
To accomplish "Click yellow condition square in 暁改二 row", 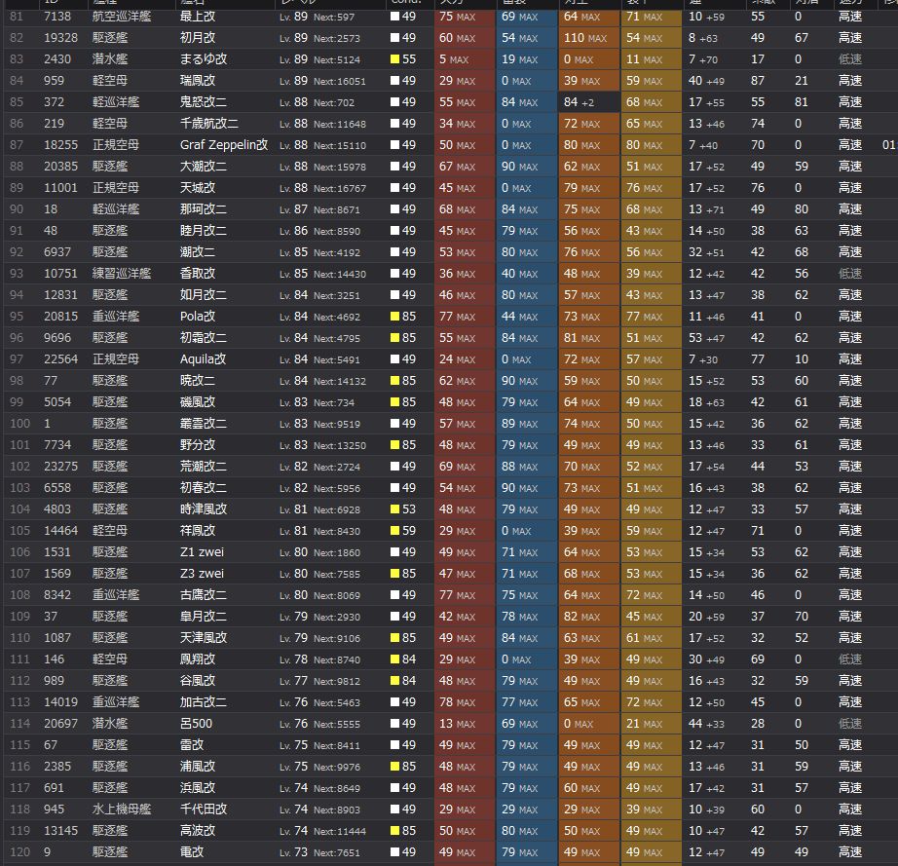I will pyautogui.click(x=394, y=380).
